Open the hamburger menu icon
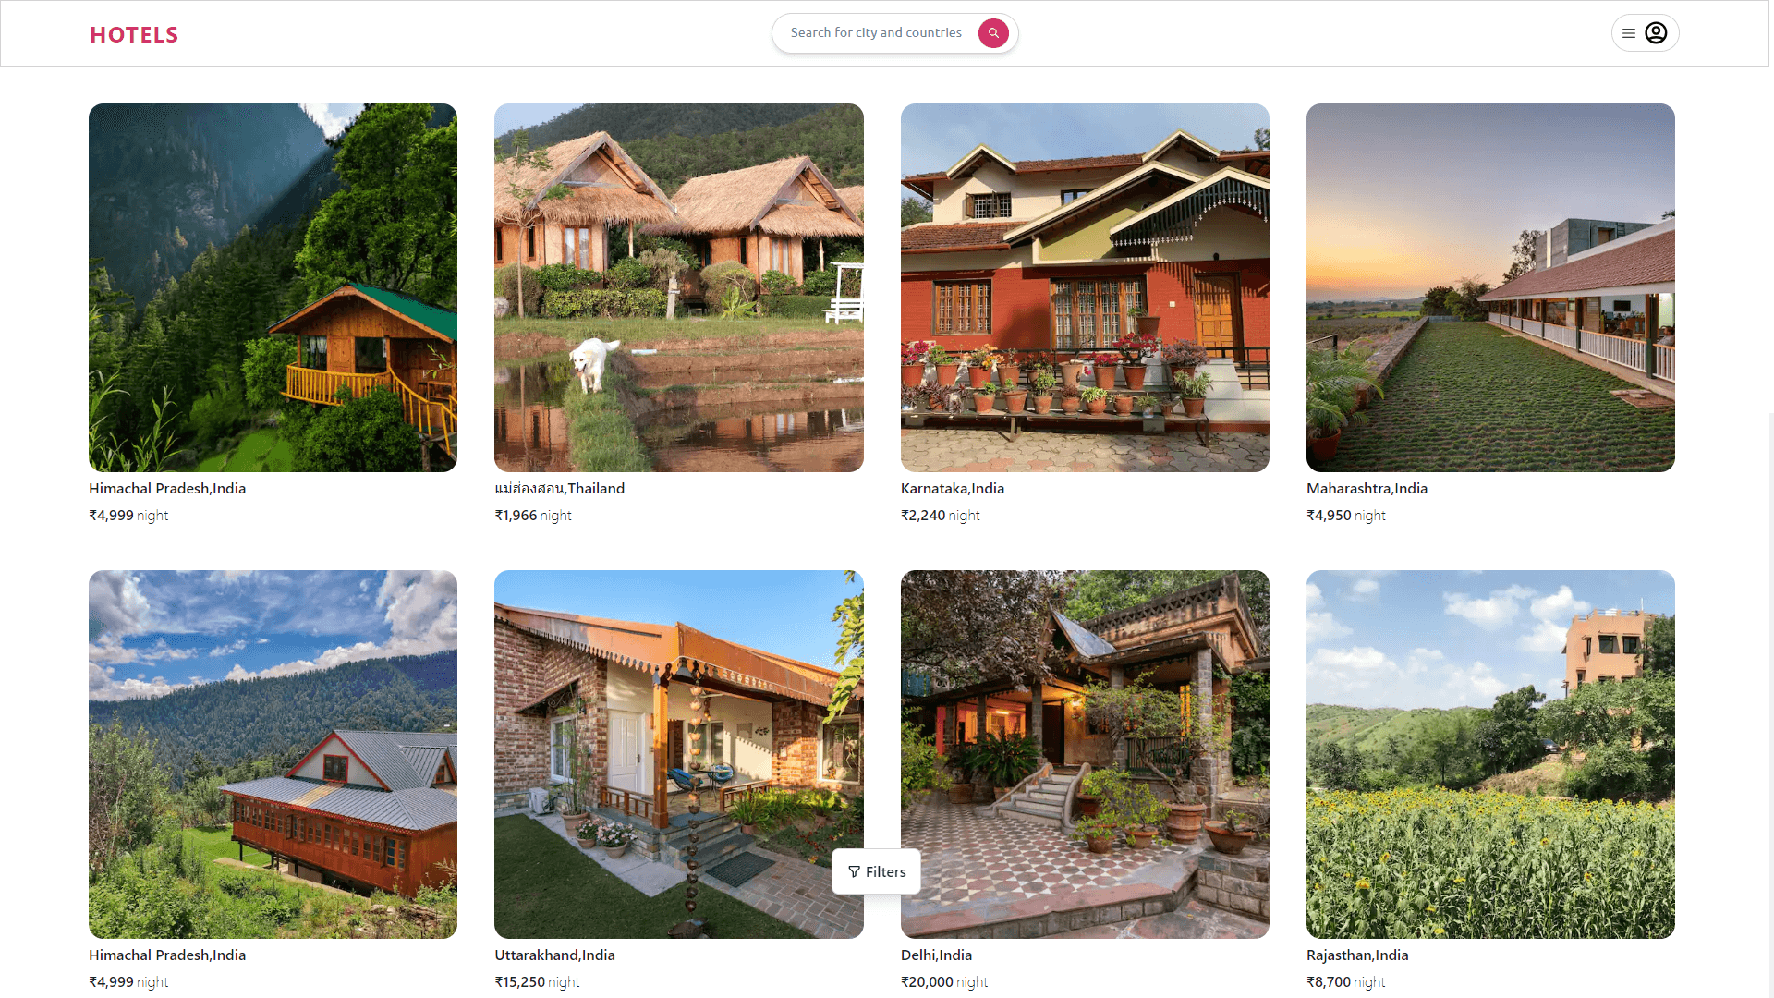1774x998 pixels. pos(1629,33)
